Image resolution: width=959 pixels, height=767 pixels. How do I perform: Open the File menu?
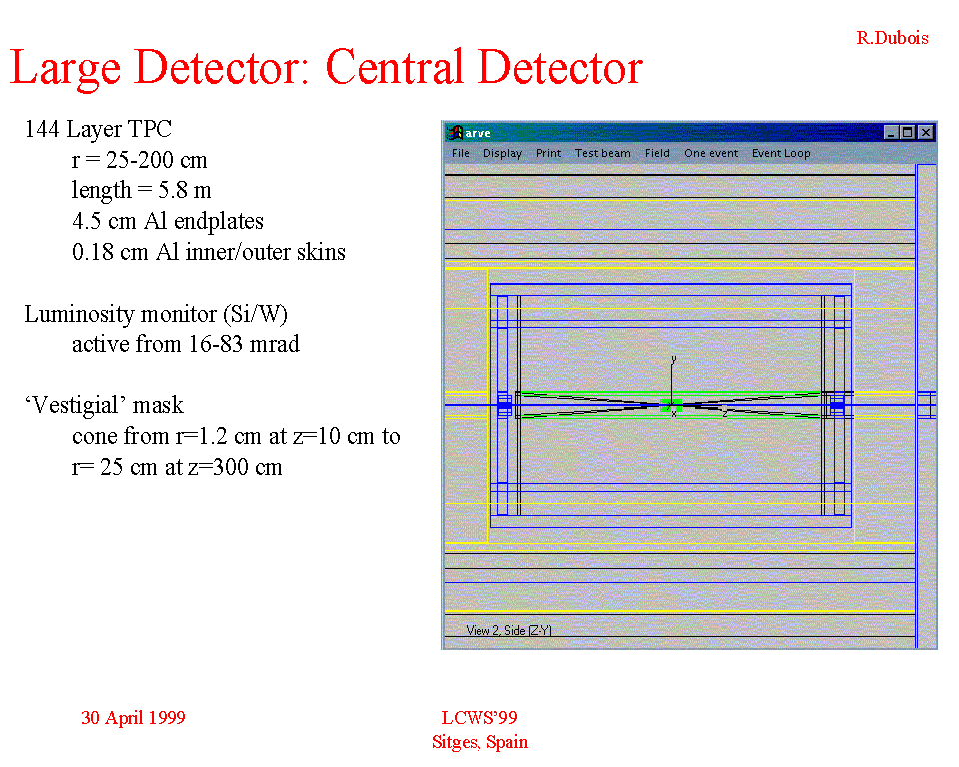[x=460, y=153]
